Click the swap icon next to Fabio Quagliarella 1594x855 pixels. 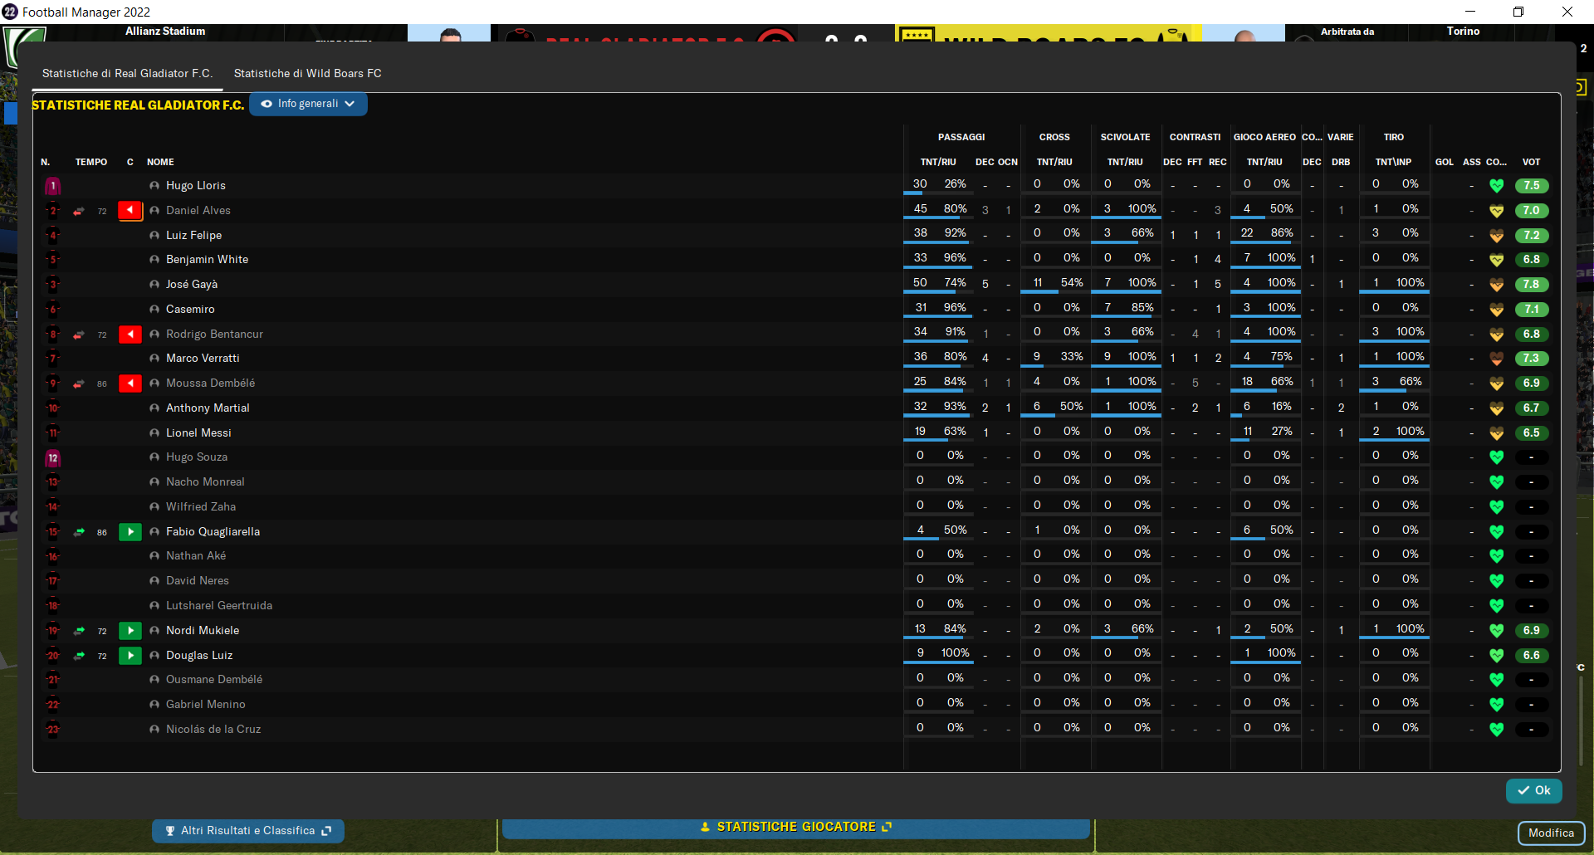(79, 532)
